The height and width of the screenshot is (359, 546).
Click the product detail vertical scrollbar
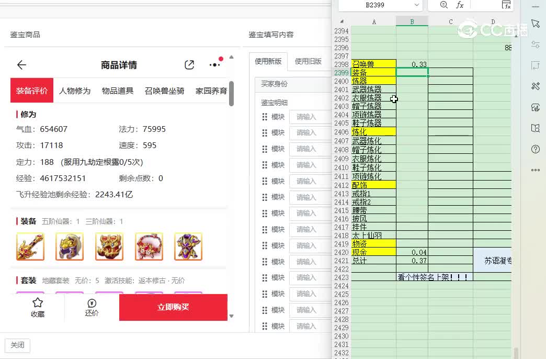tap(231, 94)
